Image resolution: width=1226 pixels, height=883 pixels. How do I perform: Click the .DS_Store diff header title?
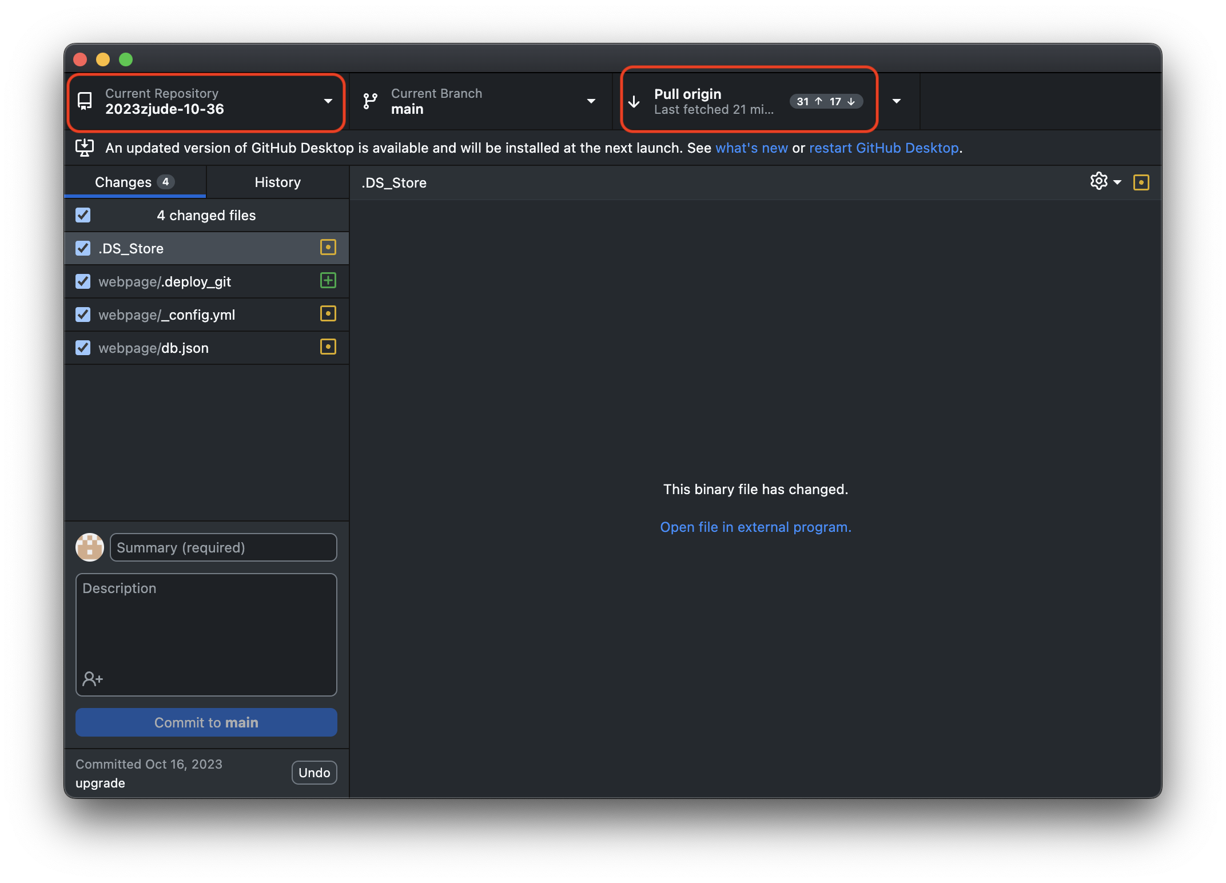[394, 183]
